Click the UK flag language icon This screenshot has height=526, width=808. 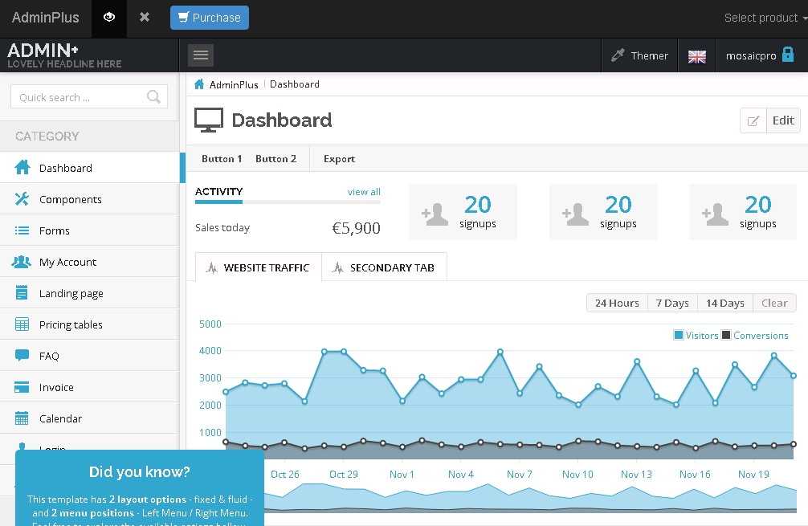coord(697,56)
